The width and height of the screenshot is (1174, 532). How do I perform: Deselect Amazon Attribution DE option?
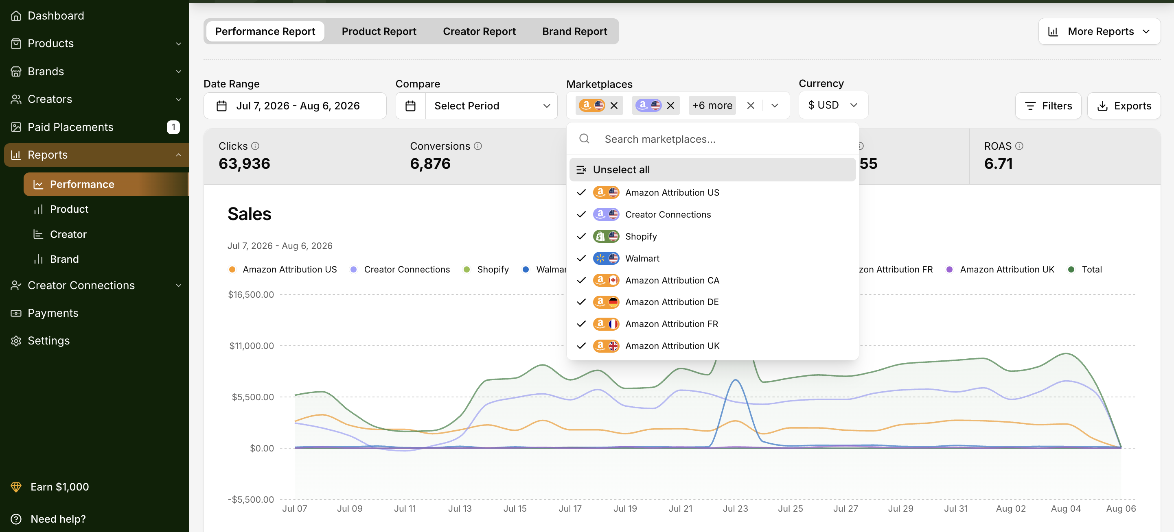[x=712, y=302]
